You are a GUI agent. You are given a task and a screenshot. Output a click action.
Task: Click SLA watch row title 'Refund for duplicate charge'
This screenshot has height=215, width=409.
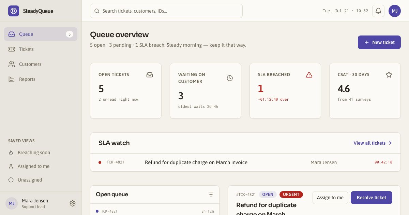pos(196,162)
